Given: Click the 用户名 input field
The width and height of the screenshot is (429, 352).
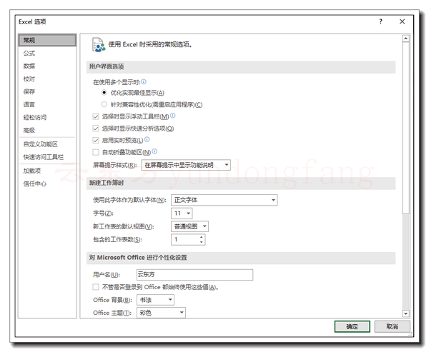Looking at the screenshot, I should click(x=194, y=275).
